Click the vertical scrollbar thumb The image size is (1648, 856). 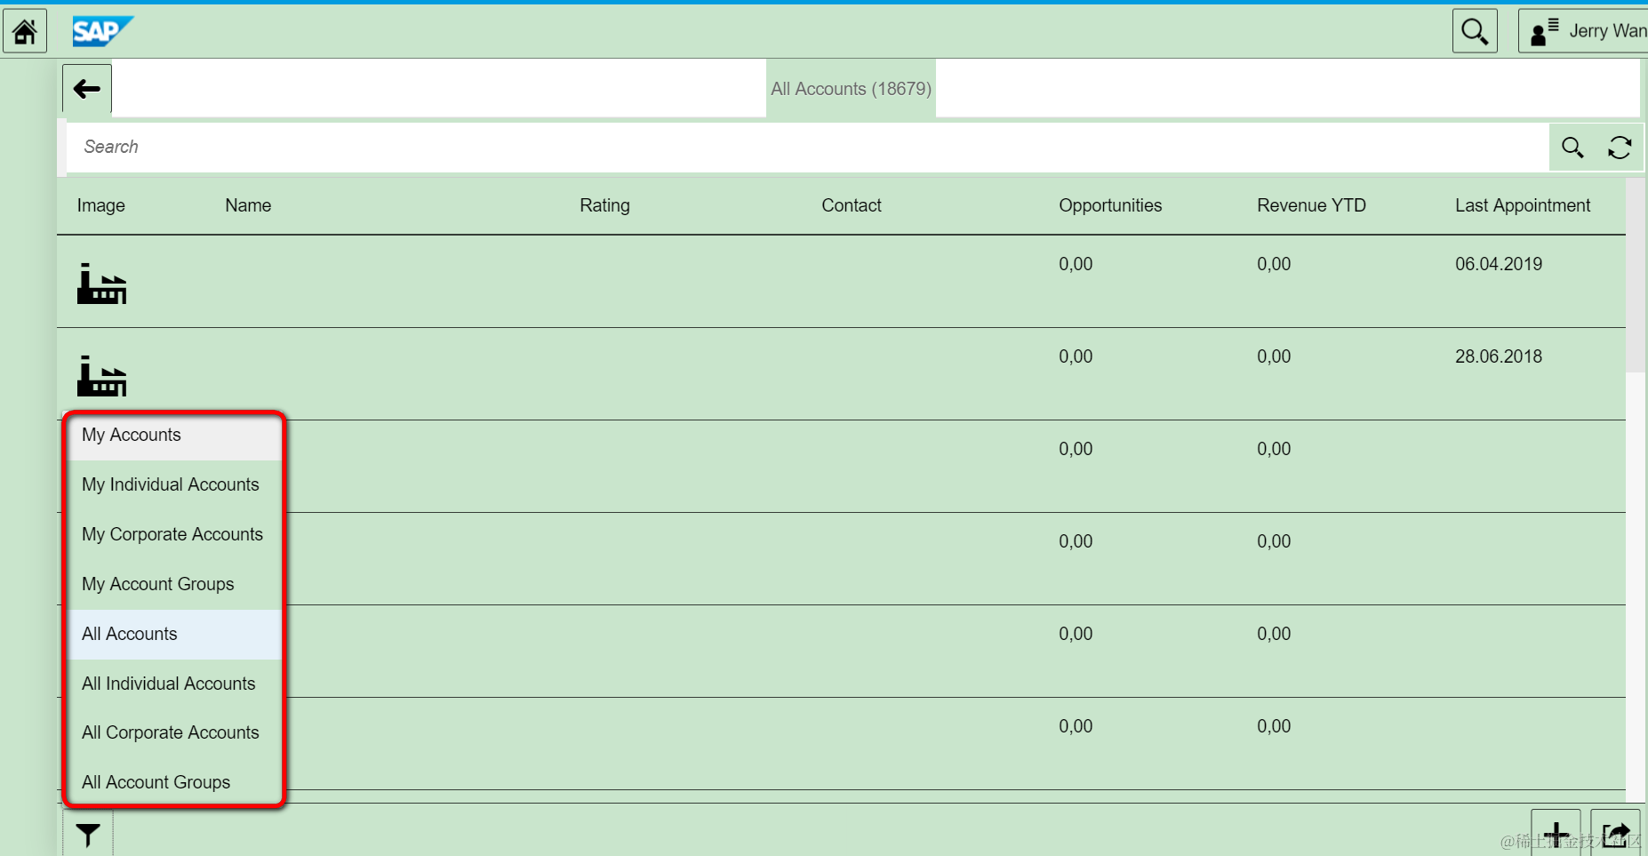click(x=1636, y=275)
